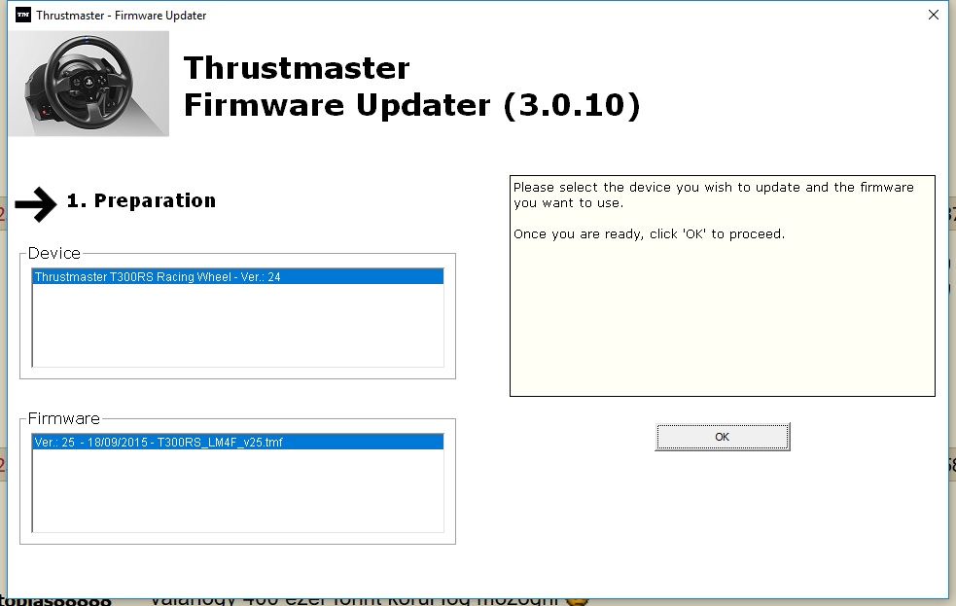956x606 pixels.
Task: Click the '1. Preparation' step heading
Action: (x=141, y=200)
